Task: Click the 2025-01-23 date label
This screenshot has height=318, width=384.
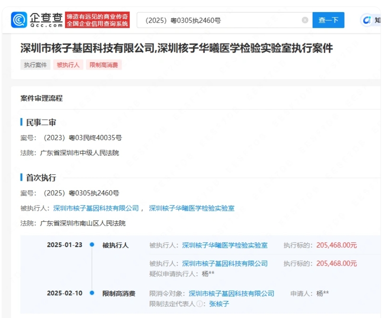Action: tap(65, 245)
